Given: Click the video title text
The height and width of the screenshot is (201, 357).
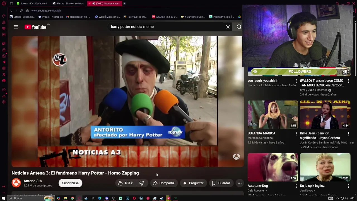Looking at the screenshot, I should pos(75,173).
